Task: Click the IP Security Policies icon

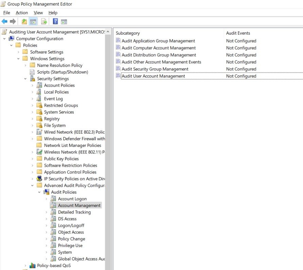Action: click(39, 178)
